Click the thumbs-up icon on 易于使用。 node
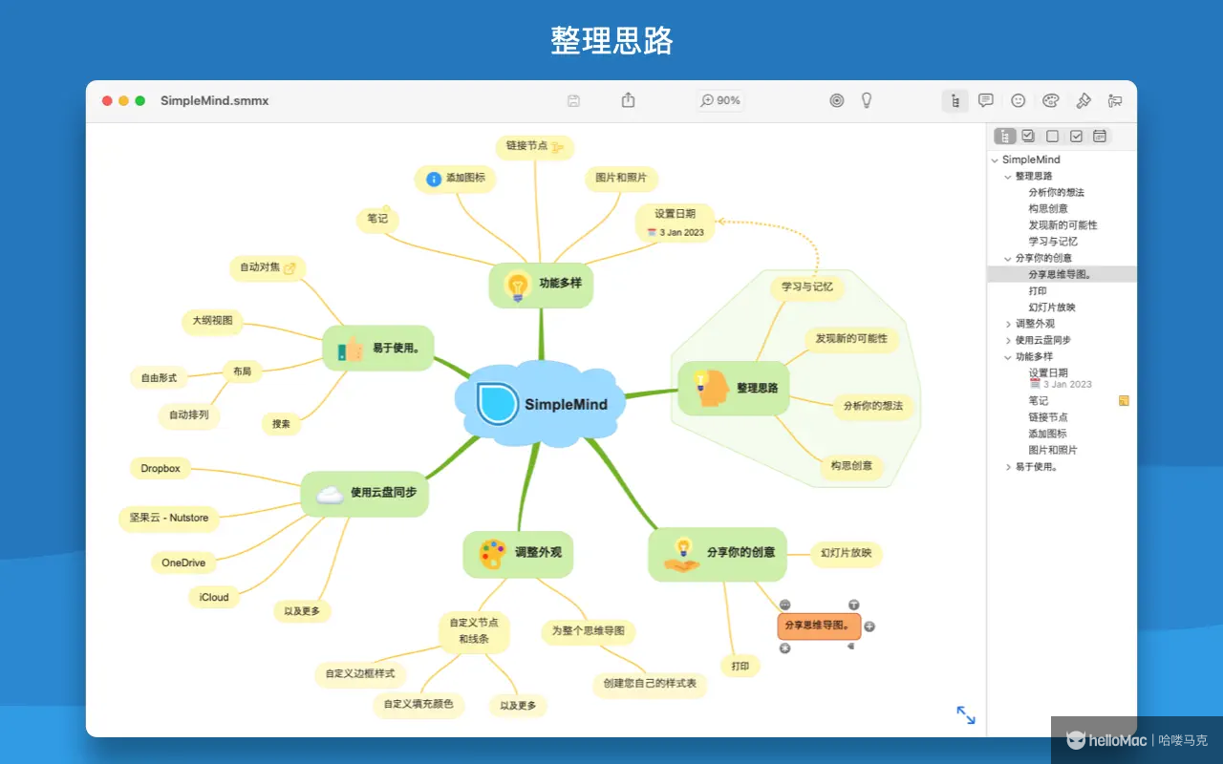 coord(351,349)
